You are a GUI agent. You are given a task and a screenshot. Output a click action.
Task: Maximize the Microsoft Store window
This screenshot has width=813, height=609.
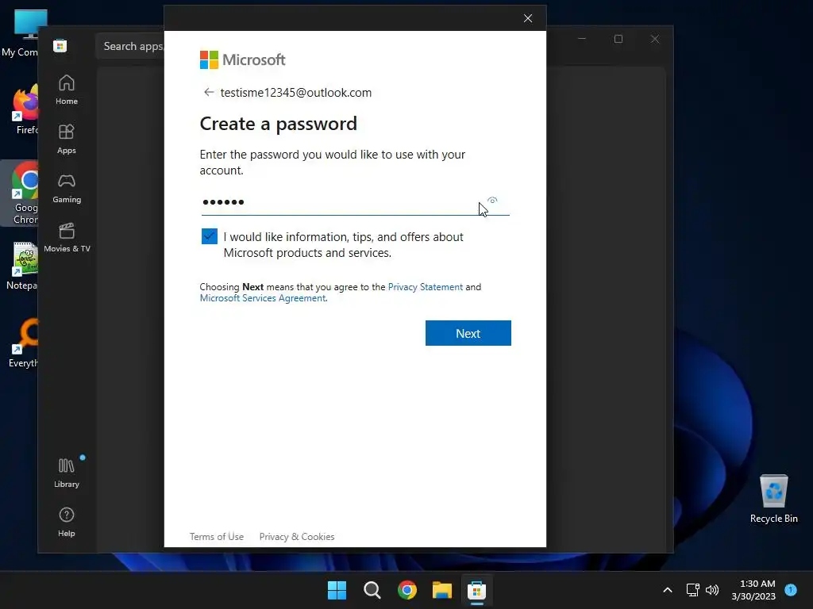click(618, 39)
